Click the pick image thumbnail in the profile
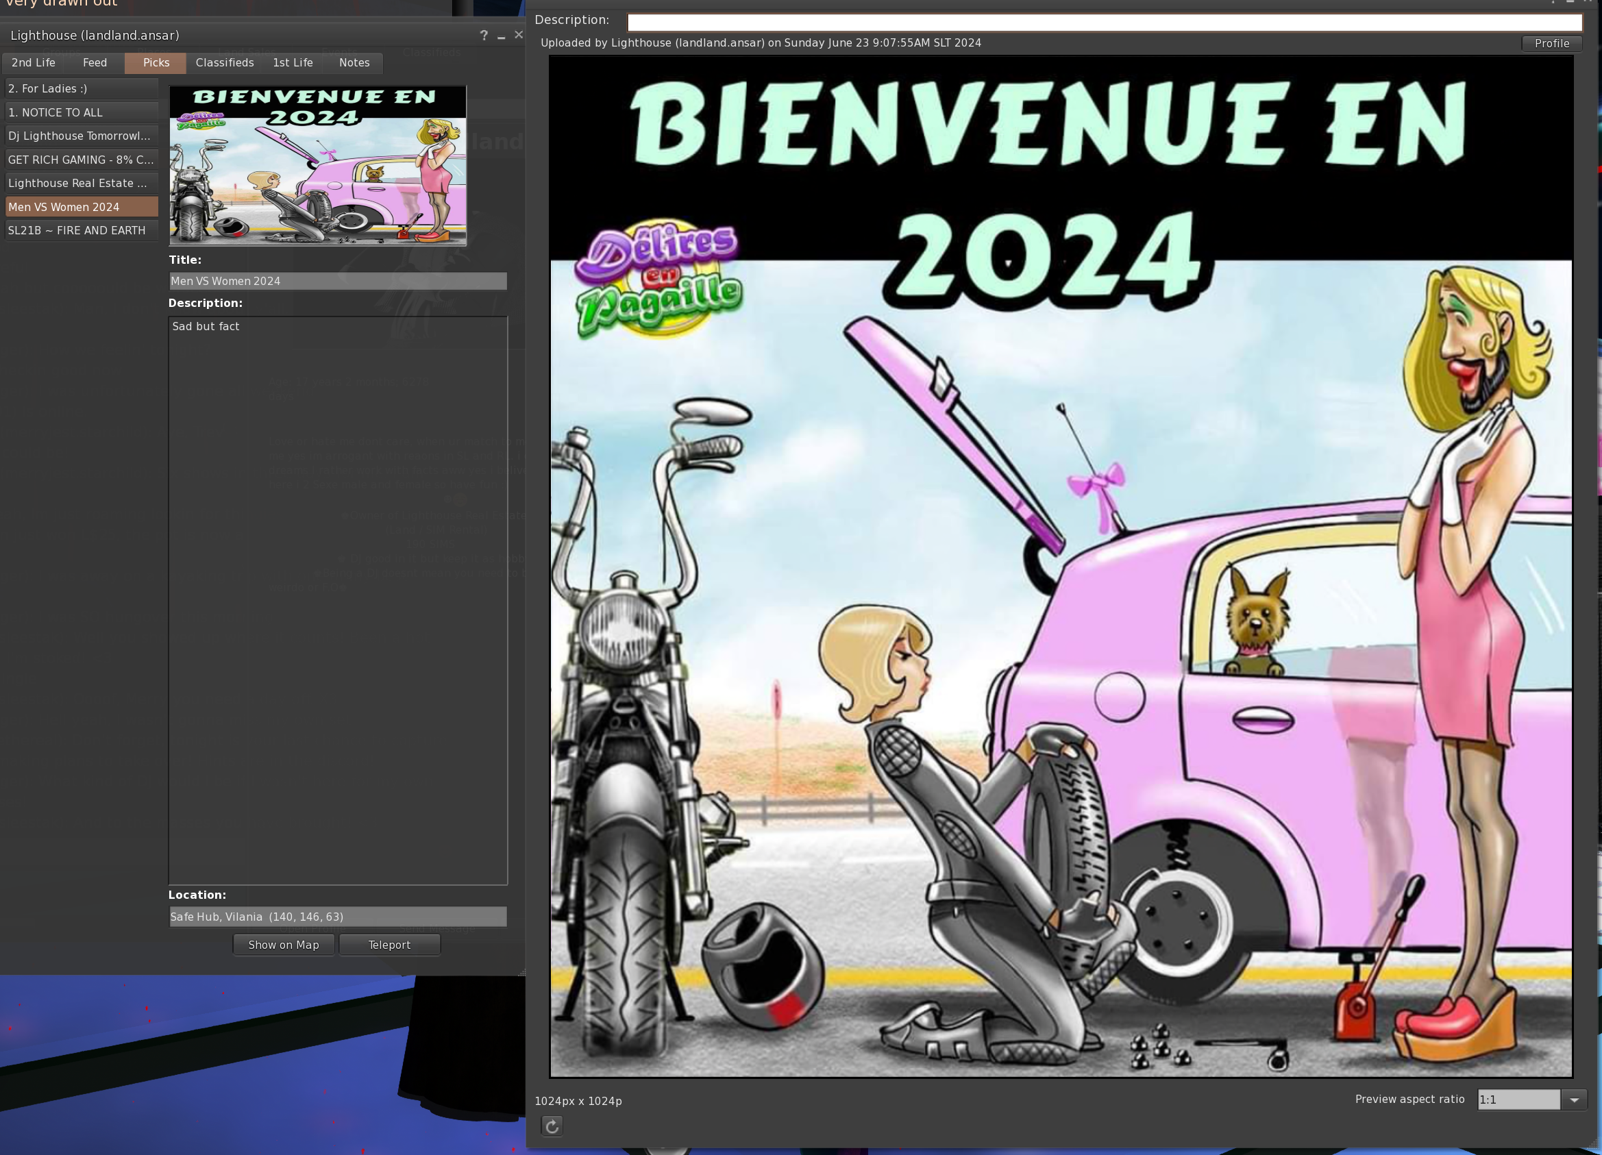 pos(318,165)
